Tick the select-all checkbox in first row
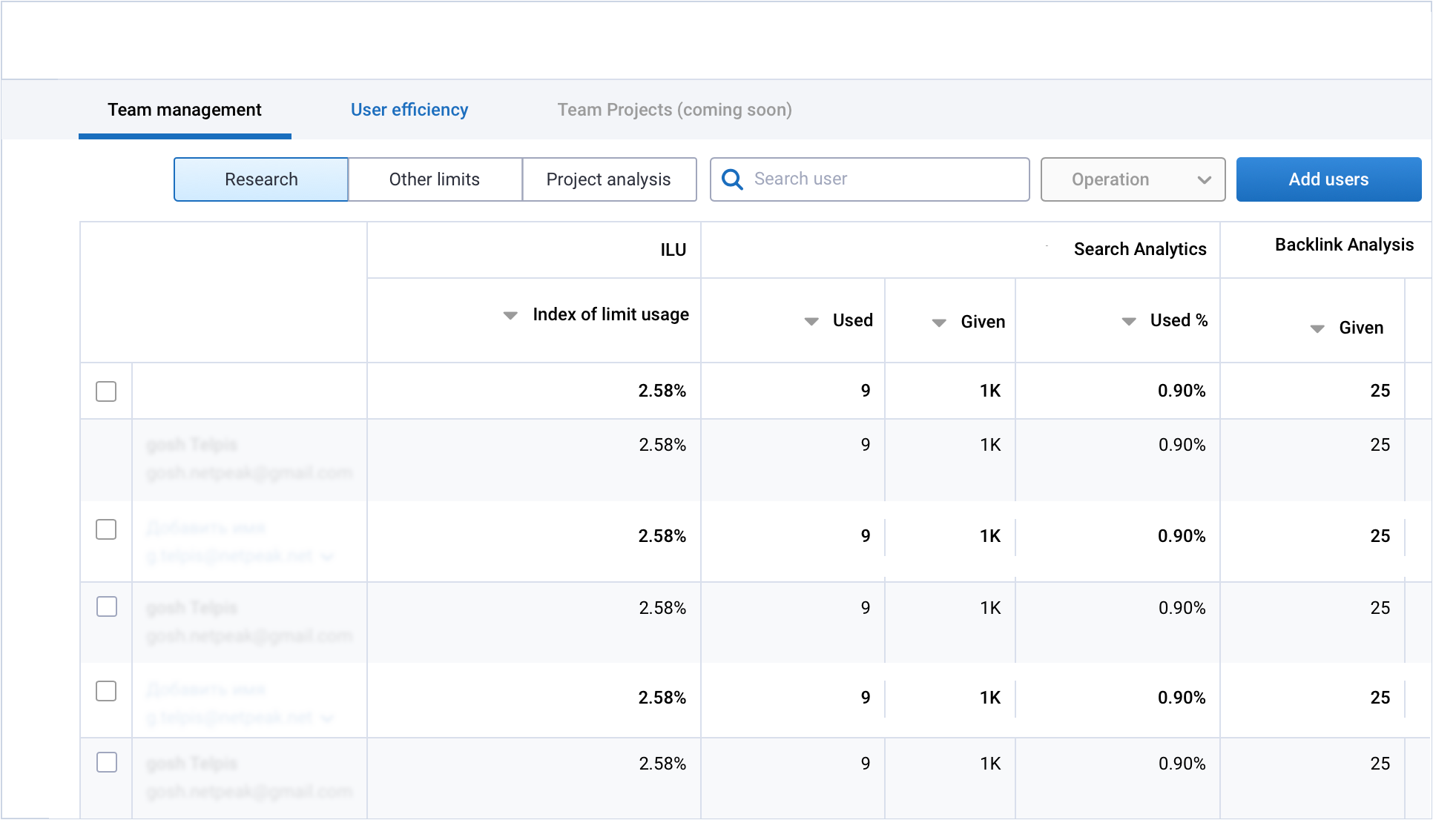The height and width of the screenshot is (820, 1433). pos(106,391)
